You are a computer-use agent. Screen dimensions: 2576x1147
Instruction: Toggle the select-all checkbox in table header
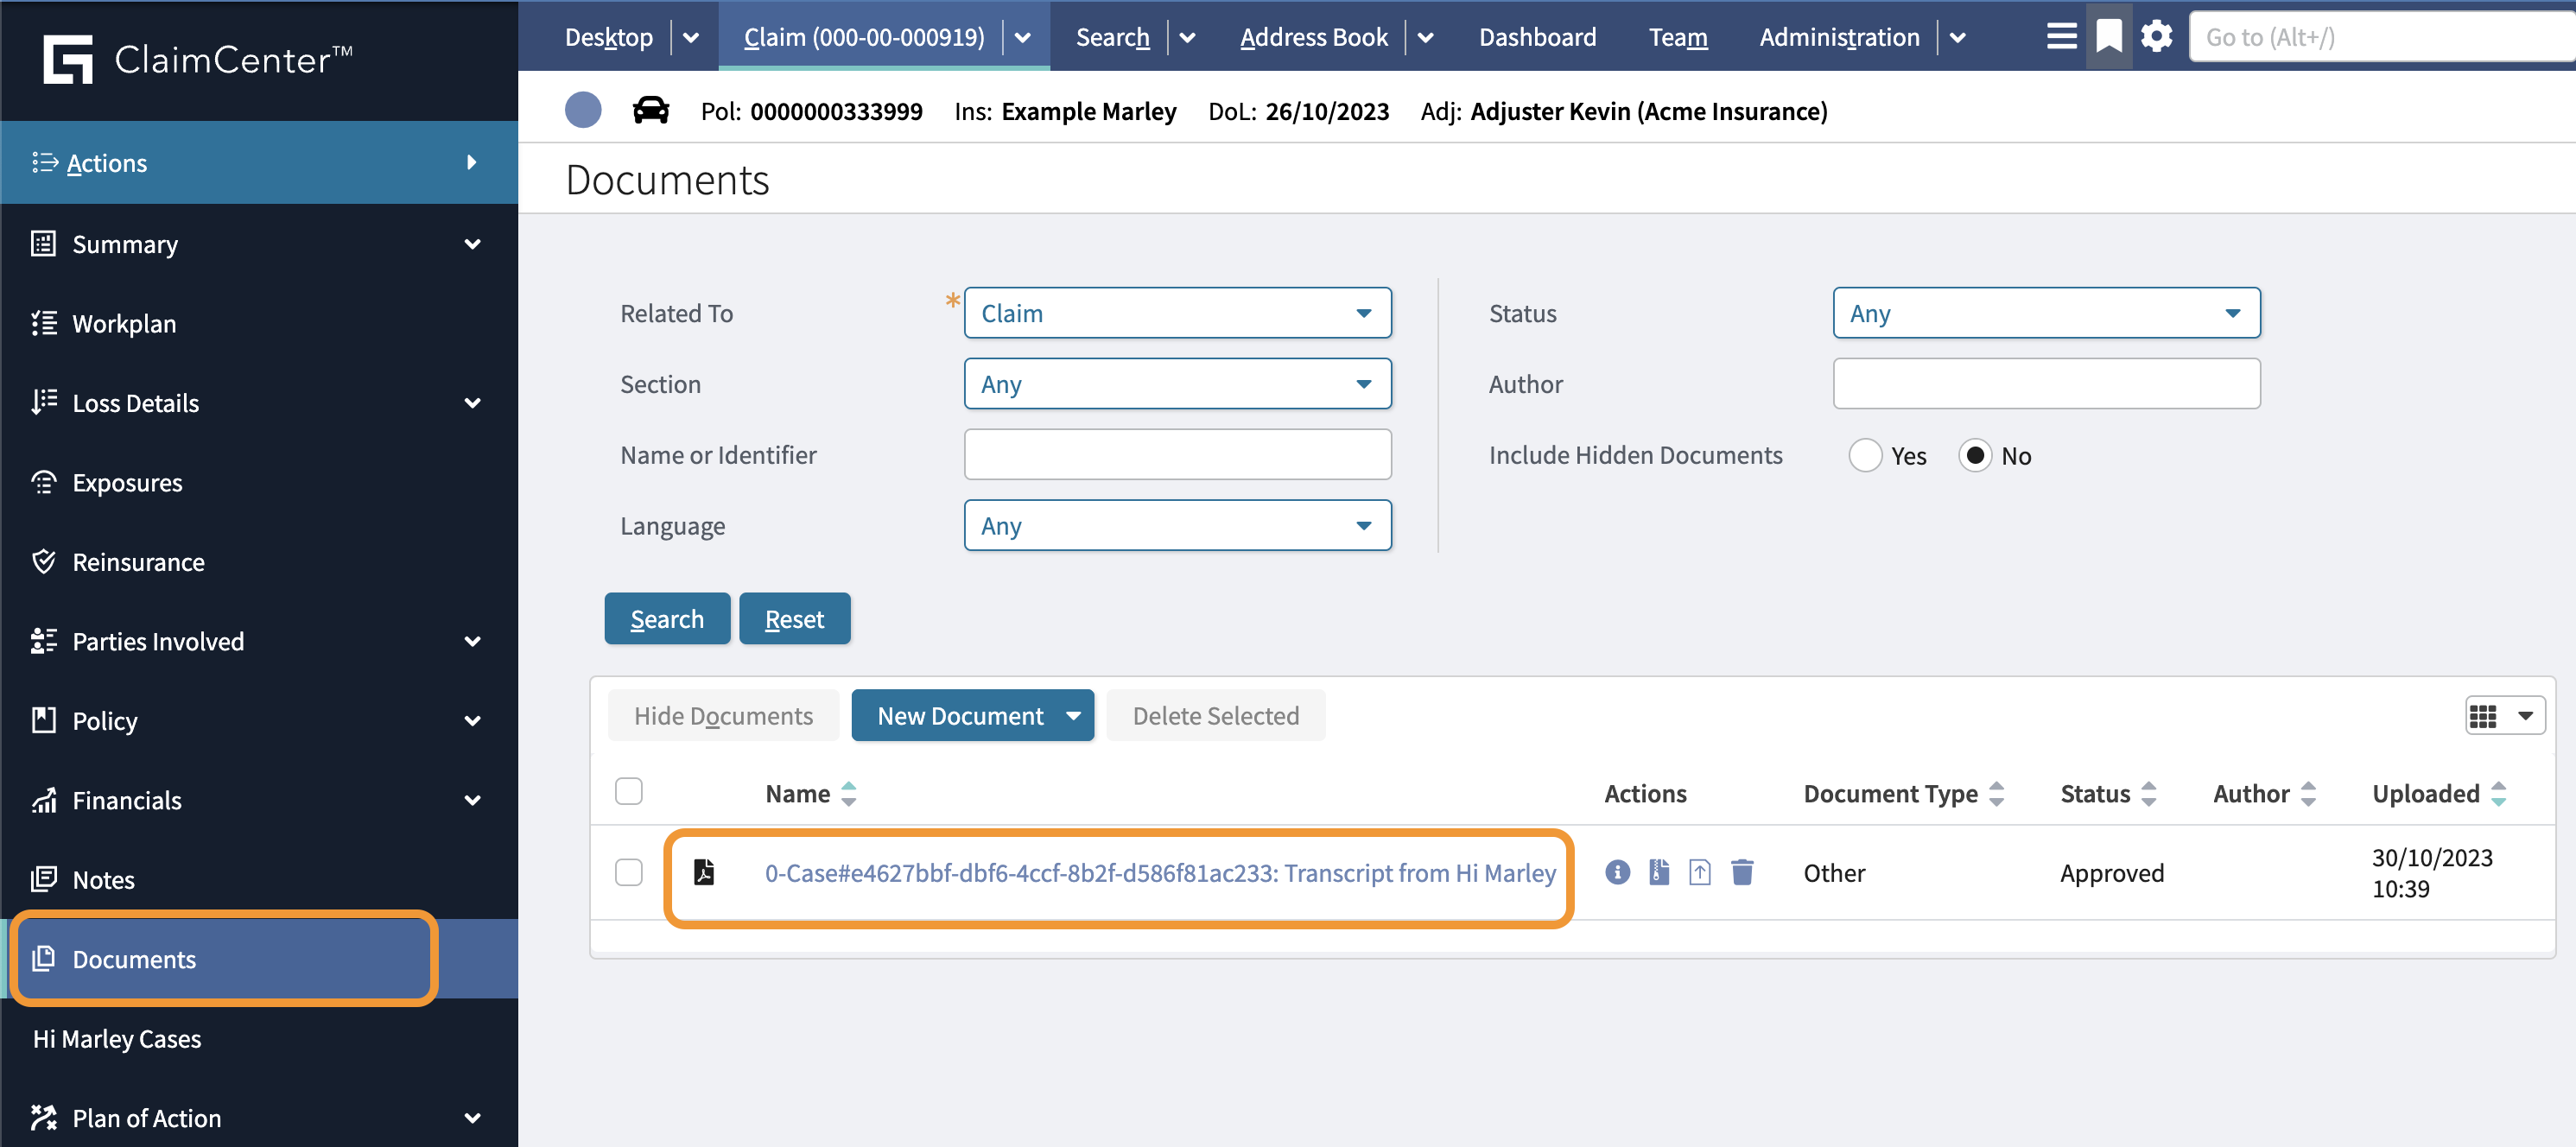point(629,791)
